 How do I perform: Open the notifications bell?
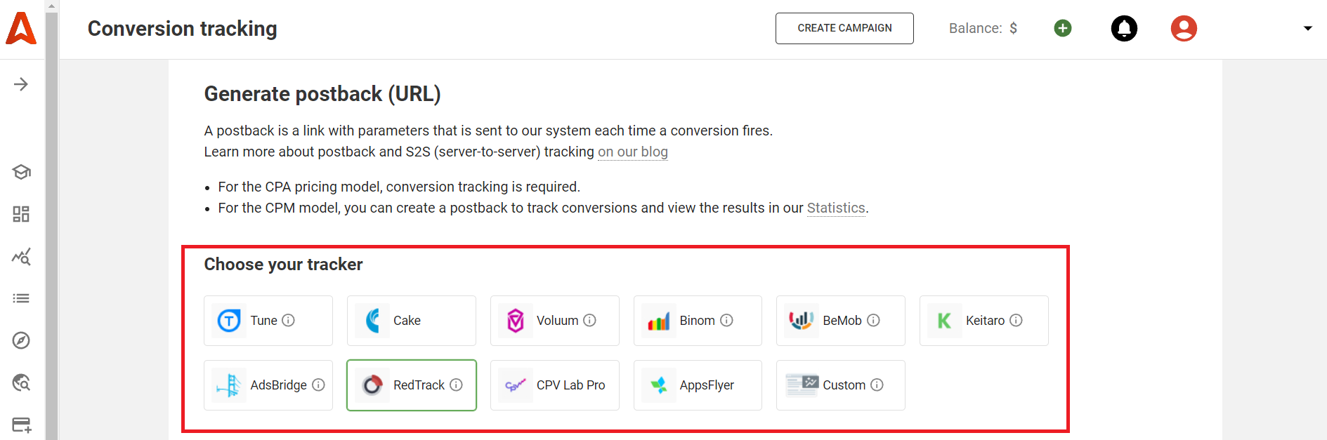tap(1124, 28)
